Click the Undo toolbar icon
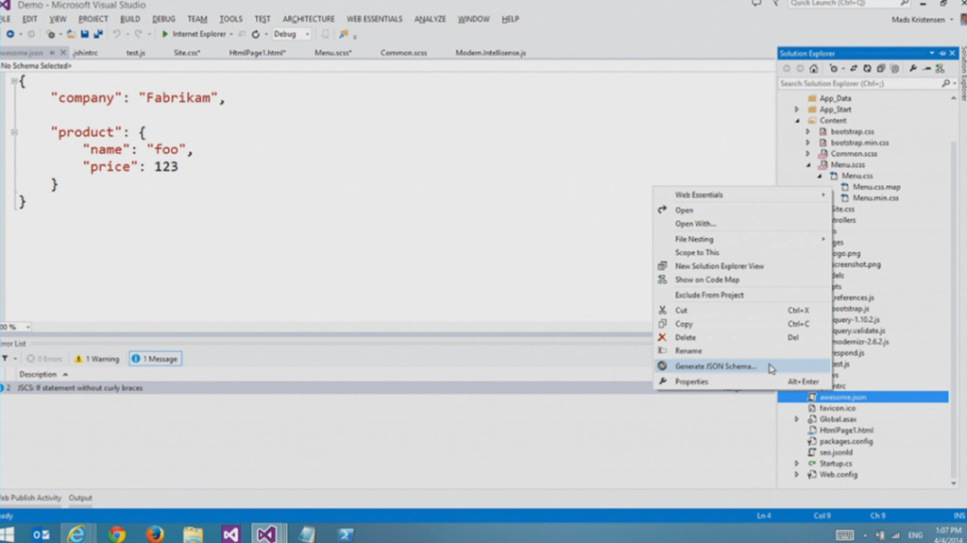 pos(116,34)
